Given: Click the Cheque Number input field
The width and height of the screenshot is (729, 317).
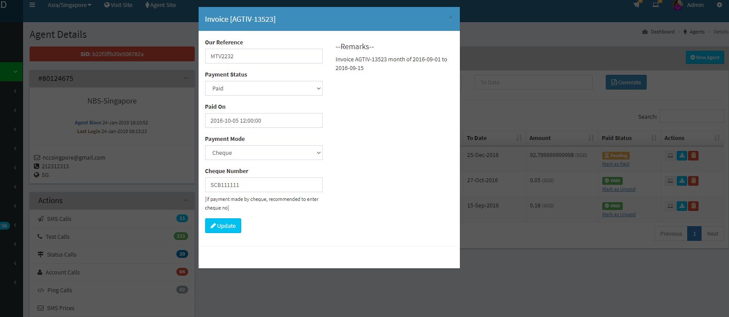Looking at the screenshot, I should point(263,185).
